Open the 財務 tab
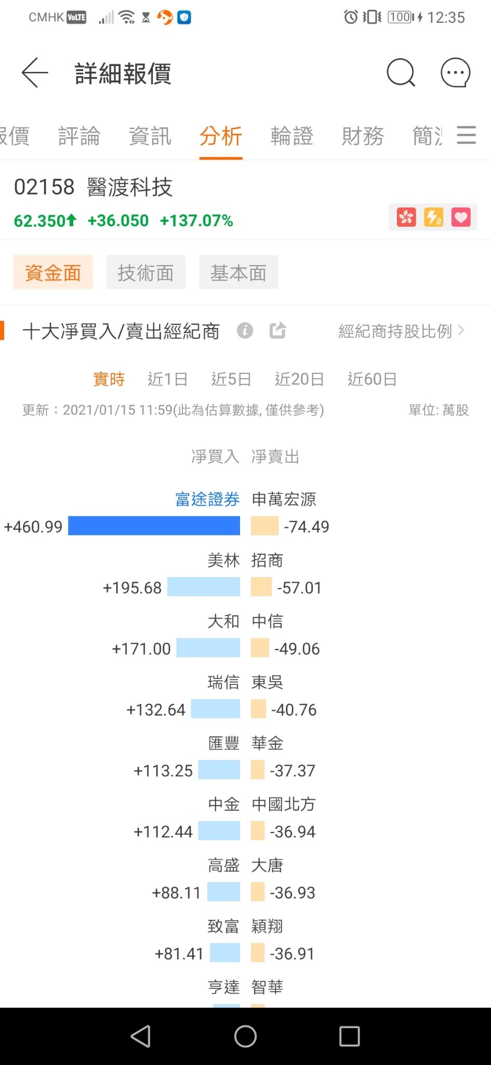This screenshot has height=1065, width=491. (363, 136)
